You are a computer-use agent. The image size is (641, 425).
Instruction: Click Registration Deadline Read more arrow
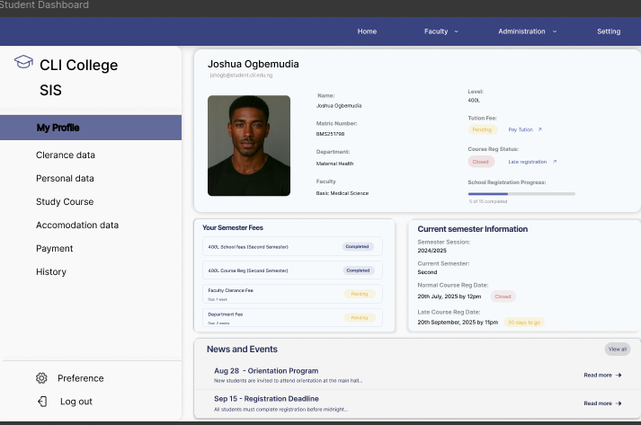tap(619, 403)
